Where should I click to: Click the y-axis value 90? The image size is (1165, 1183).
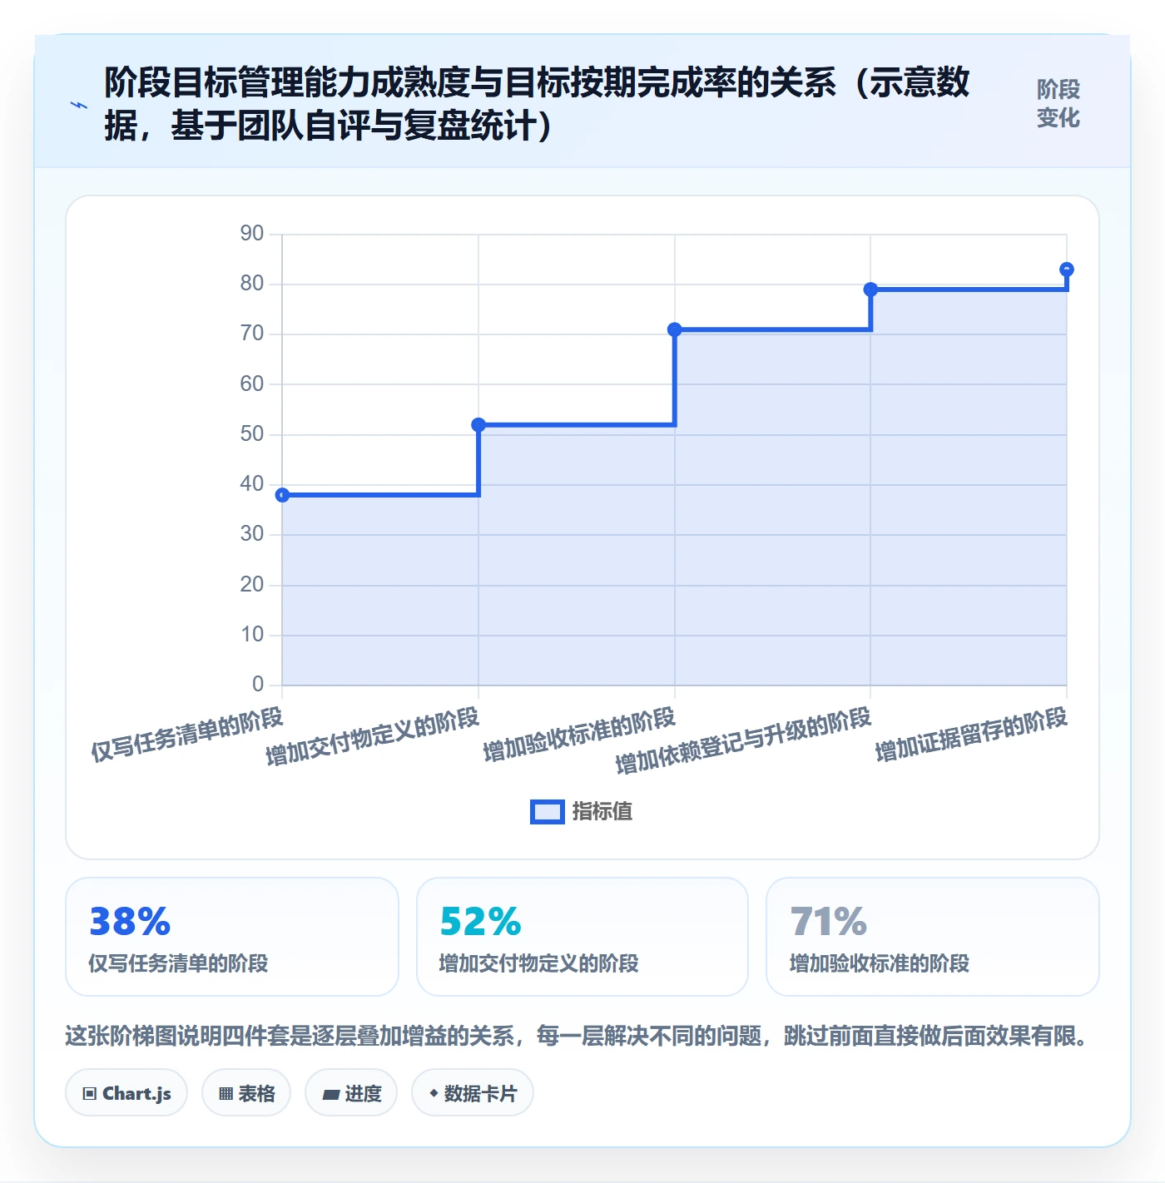click(x=252, y=234)
